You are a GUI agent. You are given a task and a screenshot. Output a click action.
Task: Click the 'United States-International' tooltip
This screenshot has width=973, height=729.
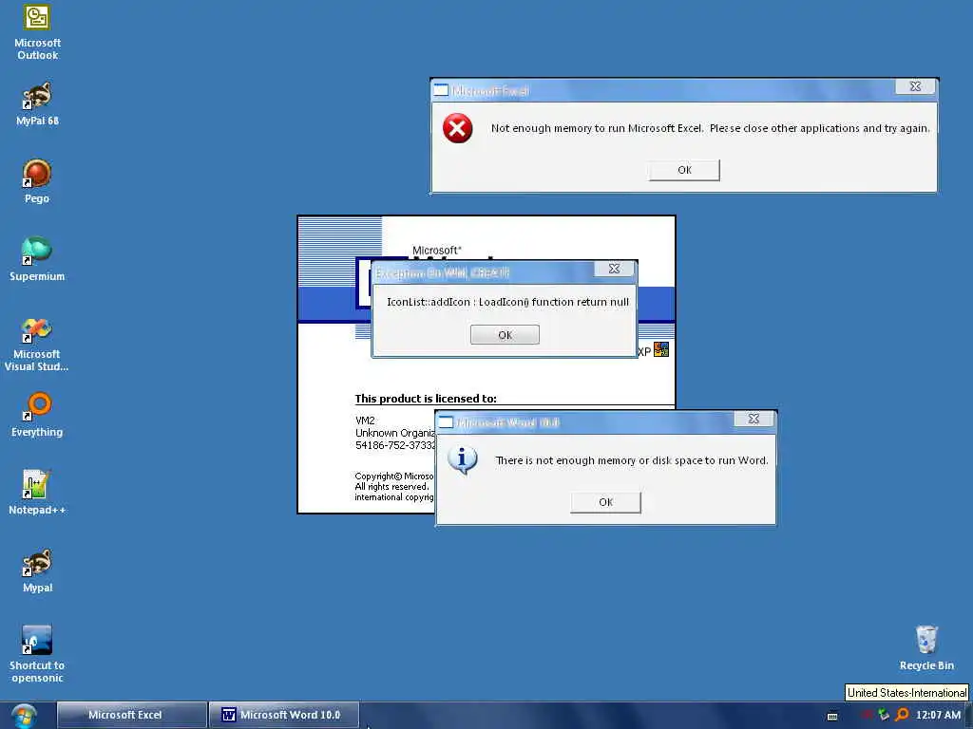pyautogui.click(x=906, y=692)
